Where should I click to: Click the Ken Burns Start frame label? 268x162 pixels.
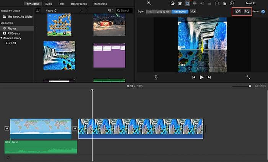[182, 47]
